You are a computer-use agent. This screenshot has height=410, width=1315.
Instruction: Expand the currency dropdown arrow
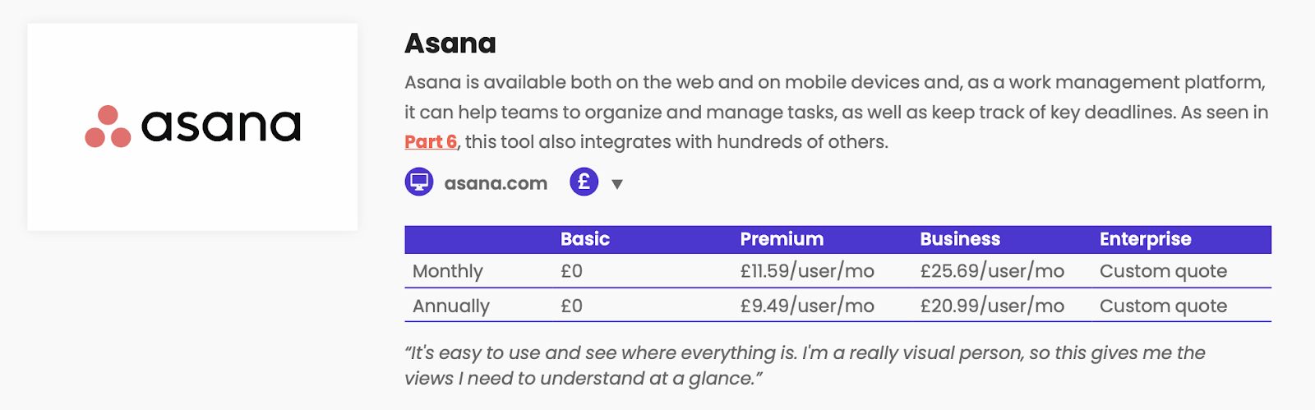click(617, 184)
